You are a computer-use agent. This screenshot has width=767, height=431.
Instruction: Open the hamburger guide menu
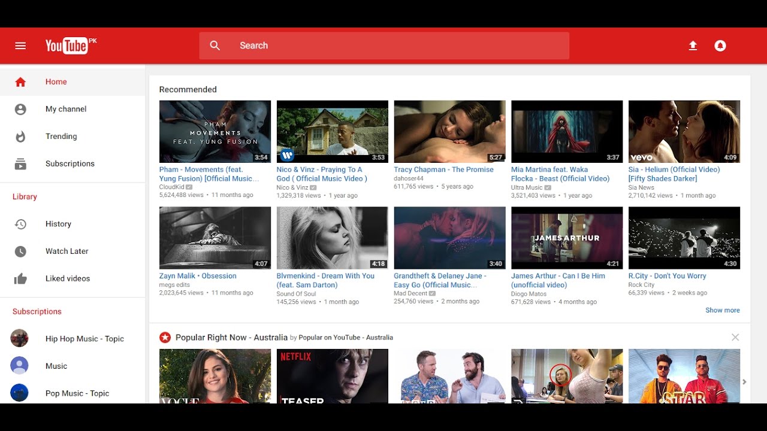pos(20,45)
